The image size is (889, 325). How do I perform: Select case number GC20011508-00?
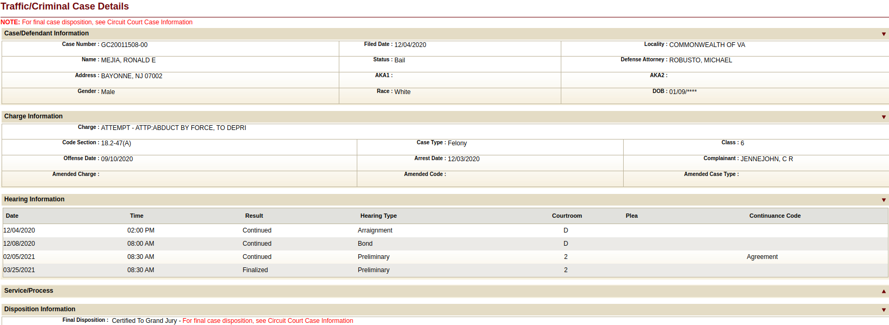point(124,45)
